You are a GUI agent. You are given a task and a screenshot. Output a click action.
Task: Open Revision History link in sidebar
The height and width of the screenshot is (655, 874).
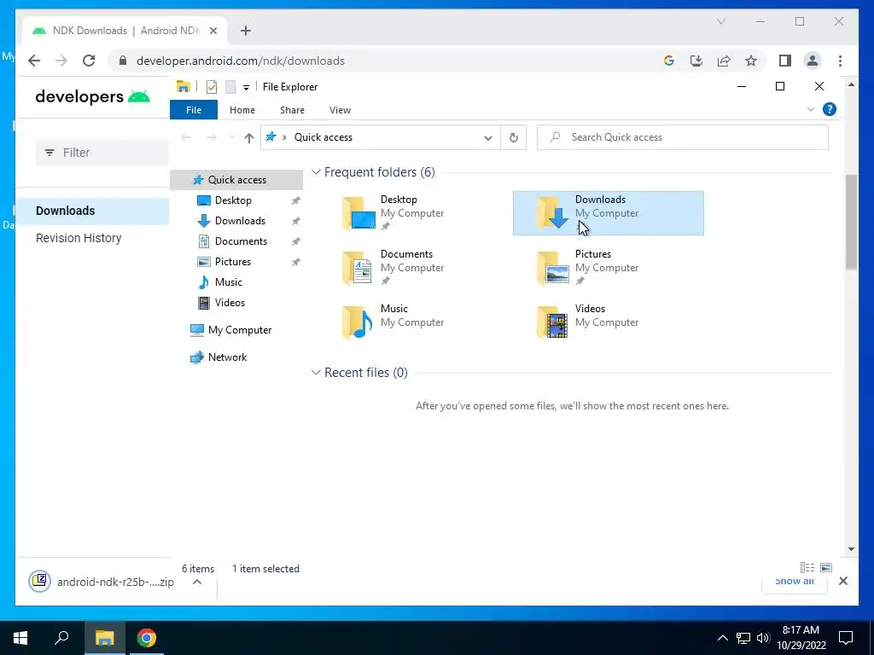coord(79,238)
